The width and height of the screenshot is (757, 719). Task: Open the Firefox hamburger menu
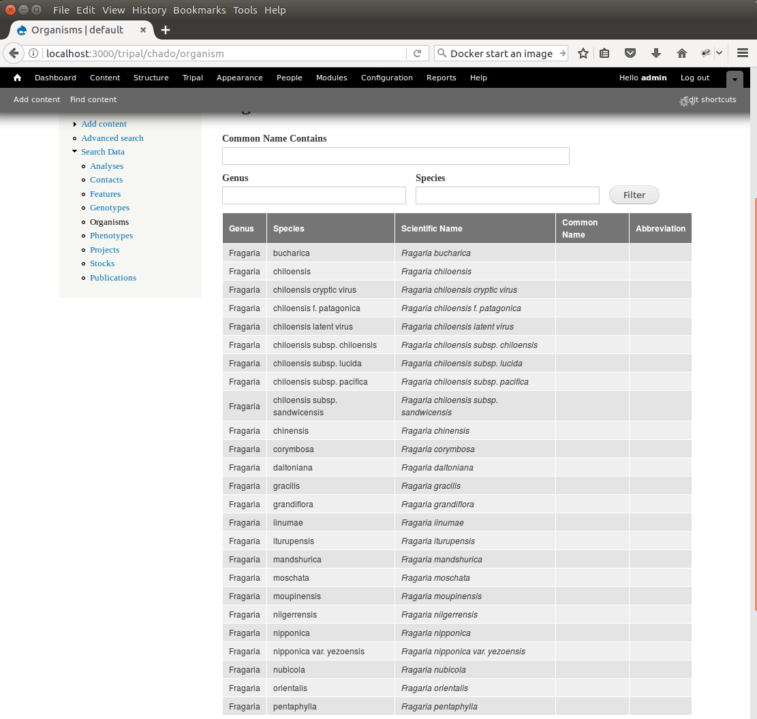743,53
